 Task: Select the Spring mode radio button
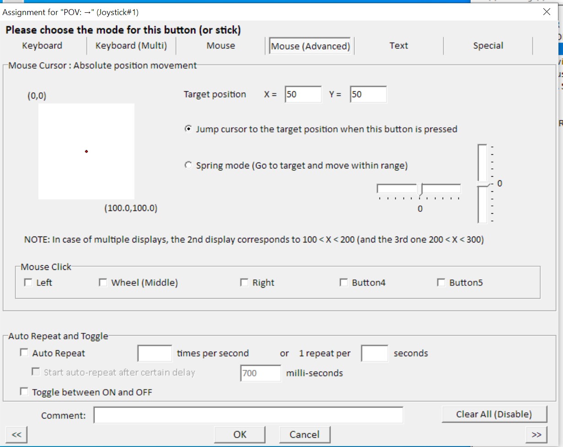188,166
